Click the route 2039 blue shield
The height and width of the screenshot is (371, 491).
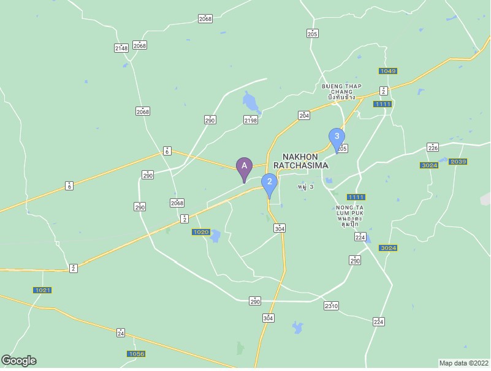point(458,162)
